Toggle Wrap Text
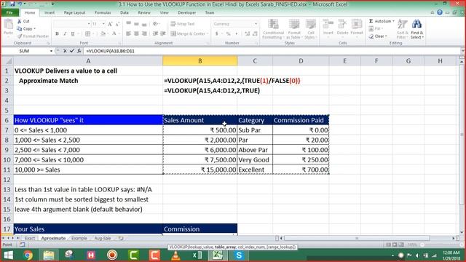The height and width of the screenshot is (262, 466). tap(183, 24)
